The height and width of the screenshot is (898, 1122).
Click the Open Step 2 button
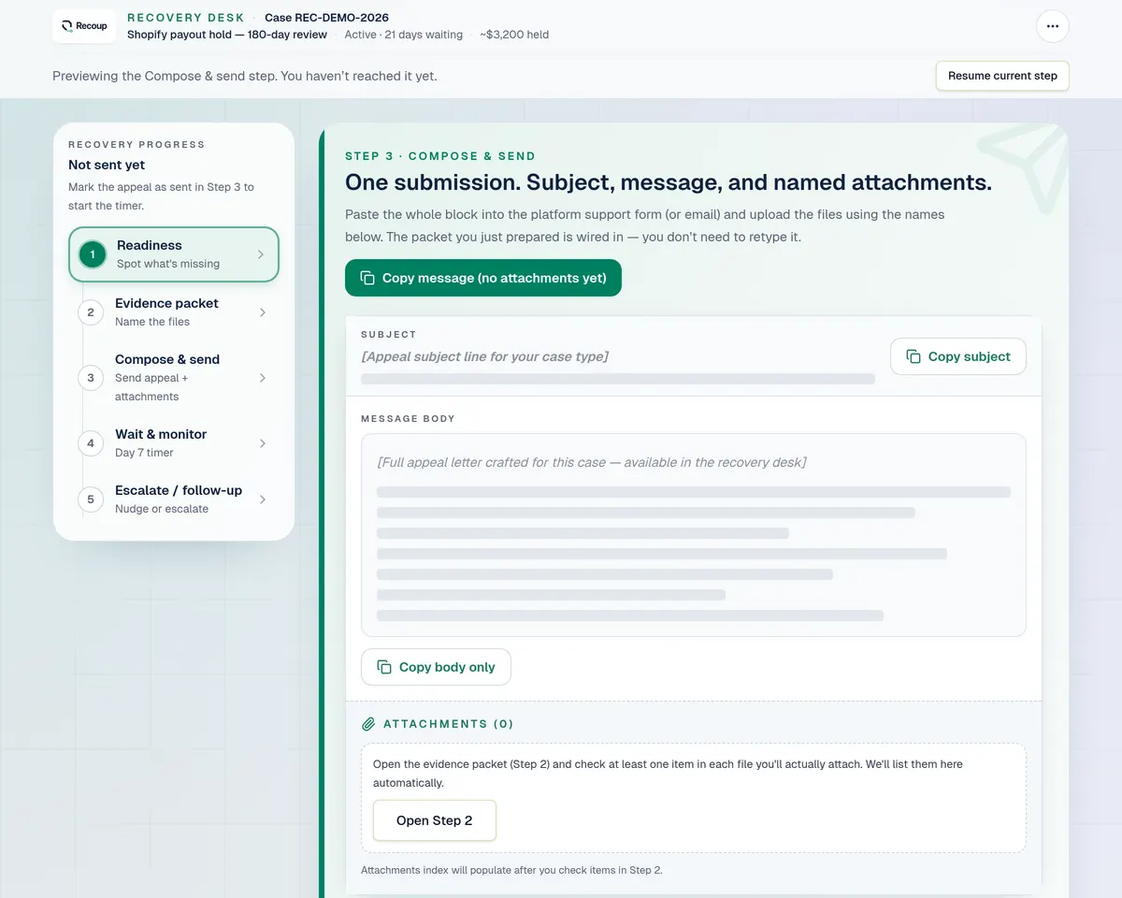pyautogui.click(x=435, y=820)
